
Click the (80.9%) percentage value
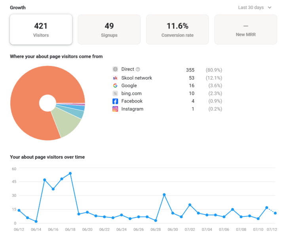(214, 70)
